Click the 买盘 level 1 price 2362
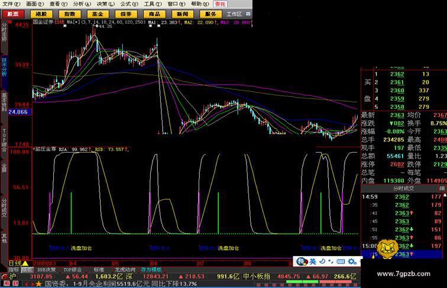 pyautogui.click(x=397, y=74)
